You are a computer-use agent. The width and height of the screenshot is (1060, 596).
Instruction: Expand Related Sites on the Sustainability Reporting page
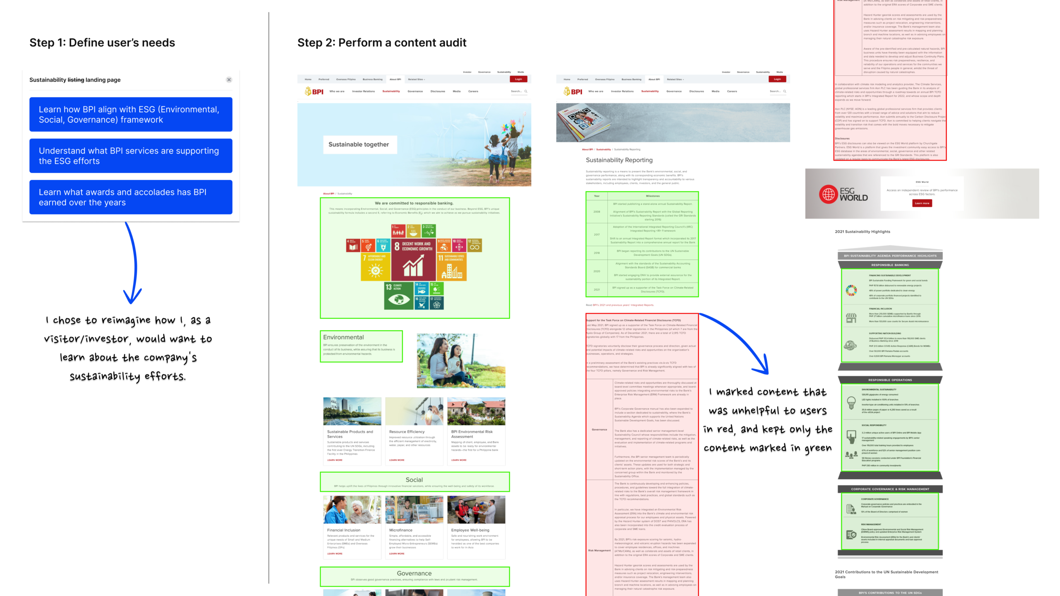[675, 79]
